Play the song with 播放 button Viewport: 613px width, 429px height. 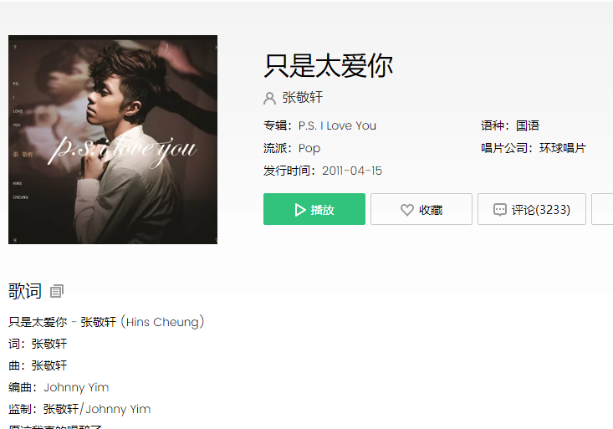(314, 209)
